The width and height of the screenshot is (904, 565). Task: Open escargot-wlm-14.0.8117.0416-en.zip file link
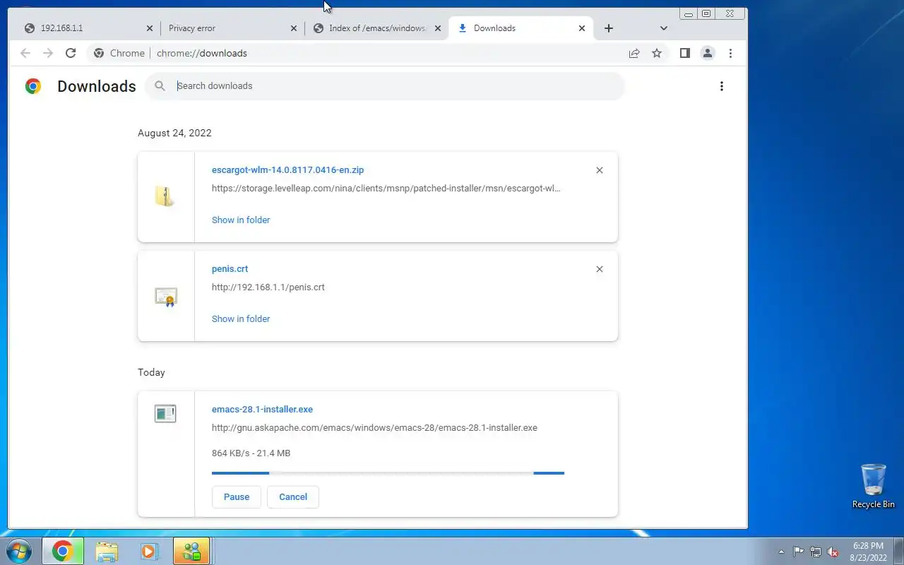point(287,170)
